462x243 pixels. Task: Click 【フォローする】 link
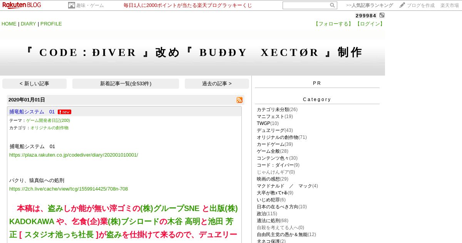[x=333, y=24]
